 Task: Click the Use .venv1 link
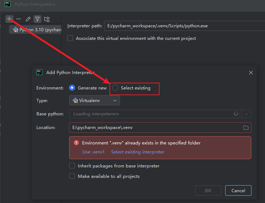(94, 152)
